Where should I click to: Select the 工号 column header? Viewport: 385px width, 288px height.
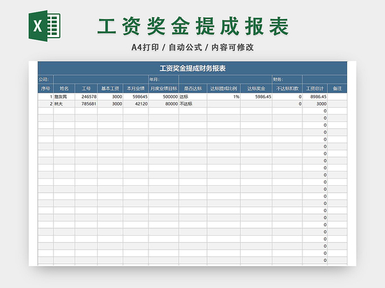[x=86, y=88]
